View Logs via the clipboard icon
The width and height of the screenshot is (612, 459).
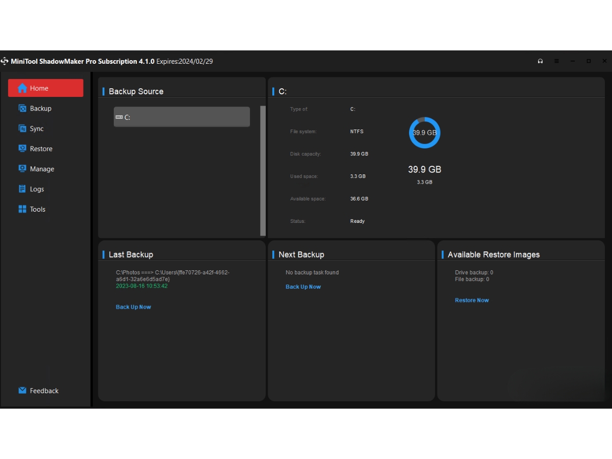point(22,189)
